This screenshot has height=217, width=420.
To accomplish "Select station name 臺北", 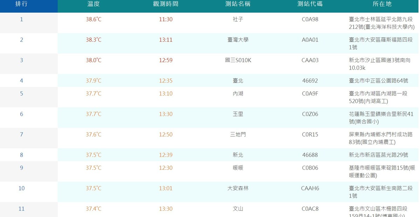I will pos(238,81).
